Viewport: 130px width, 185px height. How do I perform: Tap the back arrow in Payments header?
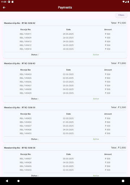click(x=4, y=8)
